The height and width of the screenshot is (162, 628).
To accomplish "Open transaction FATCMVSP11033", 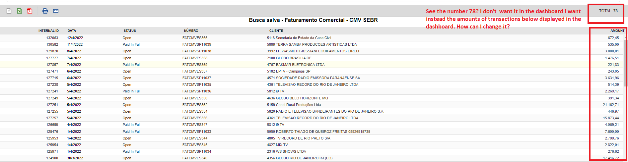I will click(x=197, y=132).
